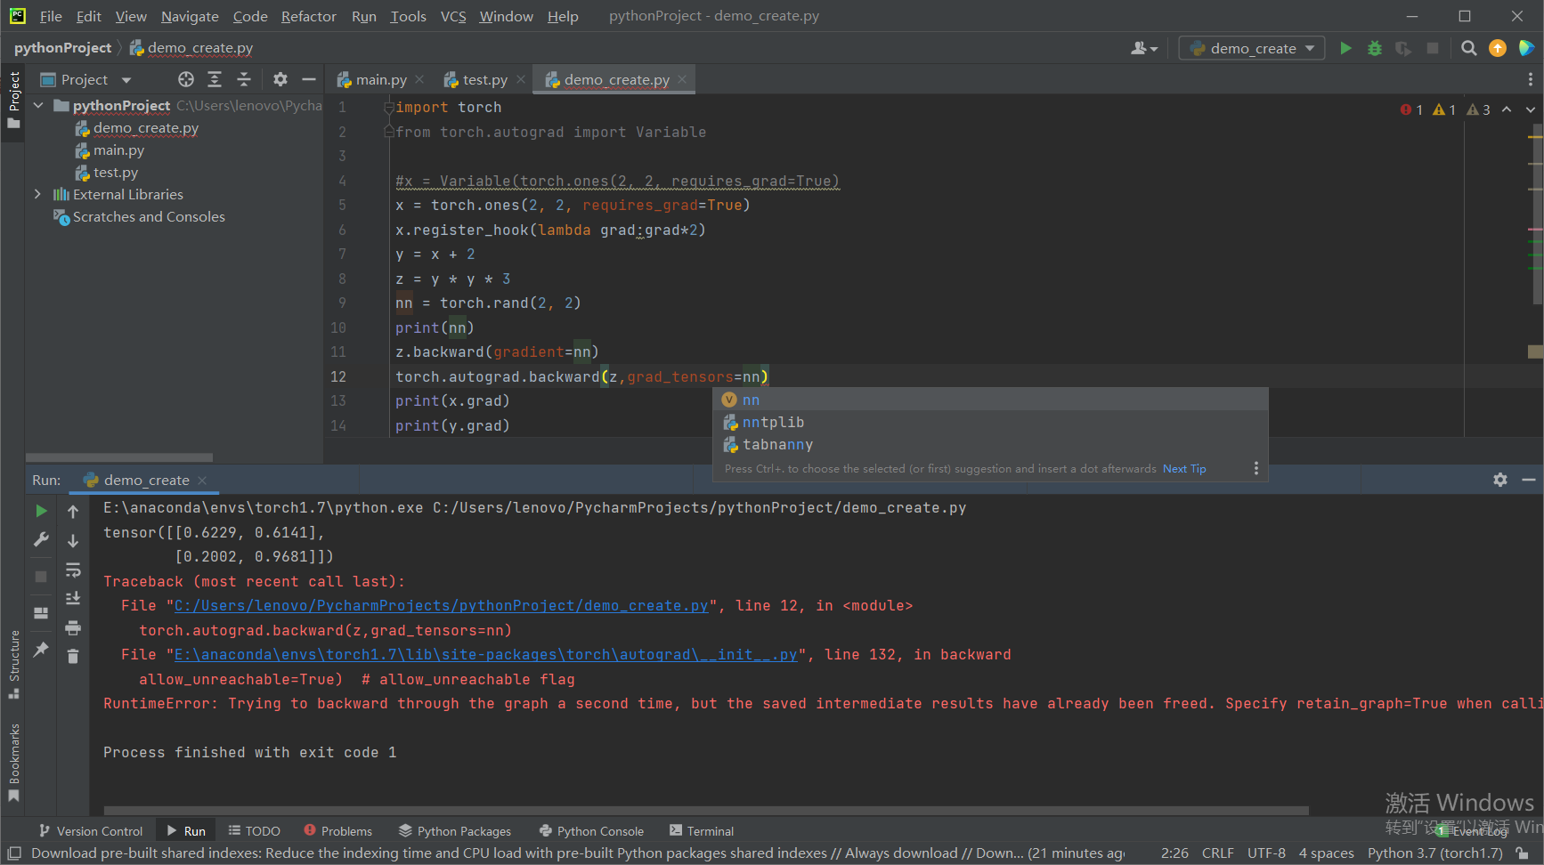Open run configuration wrench icon
This screenshot has height=865, width=1544.
pyautogui.click(x=41, y=539)
